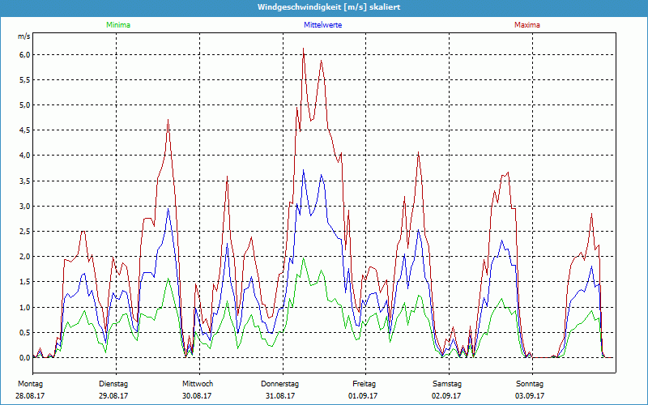The height and width of the screenshot is (405, 648).
Task: Click the date 31.08.17
Action: (279, 396)
